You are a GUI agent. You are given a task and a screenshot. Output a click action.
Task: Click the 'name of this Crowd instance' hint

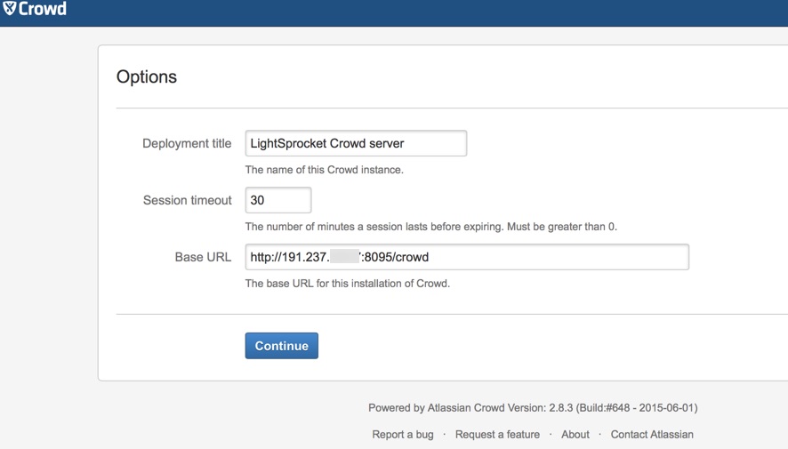coord(324,170)
